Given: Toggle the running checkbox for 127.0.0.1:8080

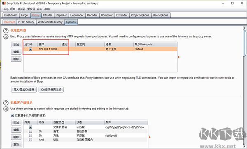Looking at the screenshot, I should [x=30, y=49].
